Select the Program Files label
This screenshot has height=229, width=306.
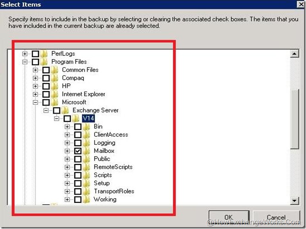tap(69, 62)
